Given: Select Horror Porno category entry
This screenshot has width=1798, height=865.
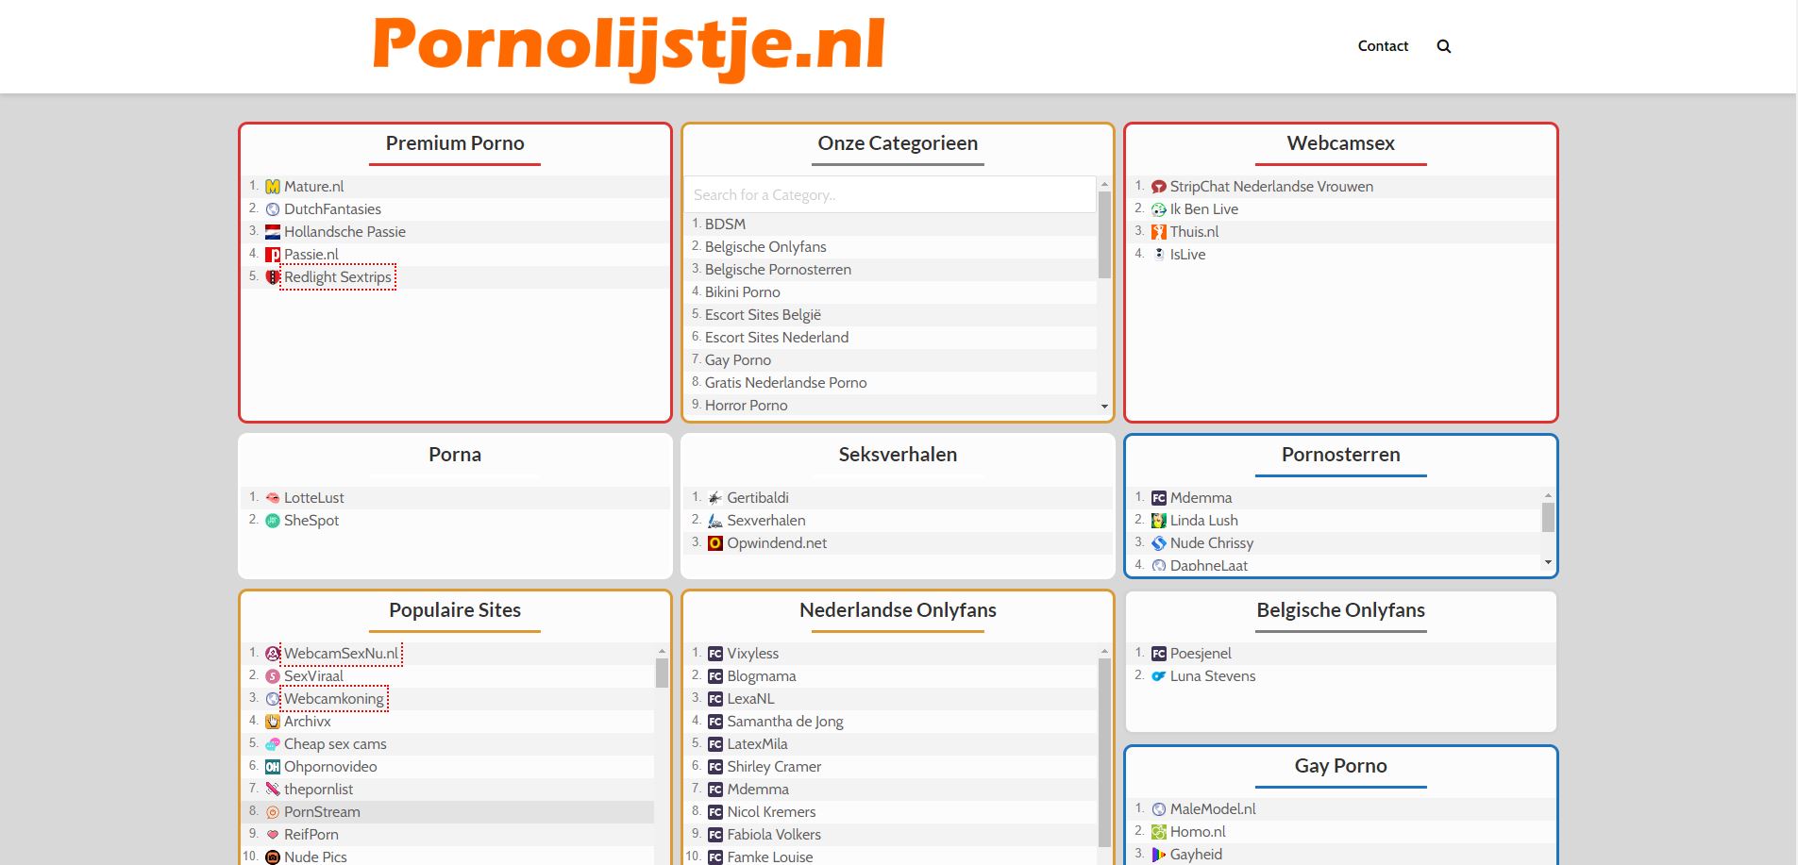Looking at the screenshot, I should point(746,406).
